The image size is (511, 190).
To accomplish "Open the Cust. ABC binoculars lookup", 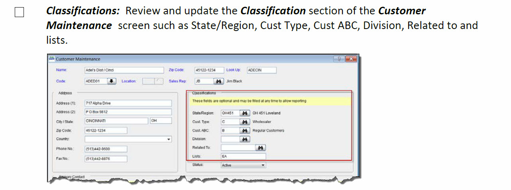I will pos(245,130).
